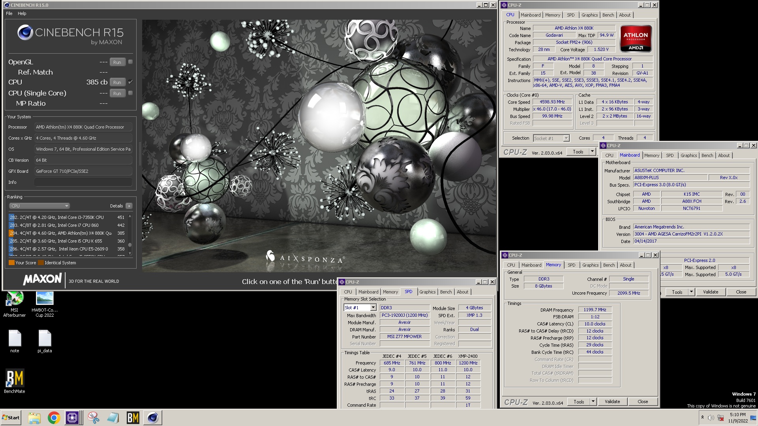Screen dimensions: 758x426
Task: Open the Slot #1 memory slot dropdown
Action: (x=360, y=308)
